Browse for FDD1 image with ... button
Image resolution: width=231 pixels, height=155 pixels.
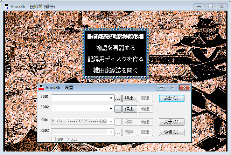pos(118,98)
